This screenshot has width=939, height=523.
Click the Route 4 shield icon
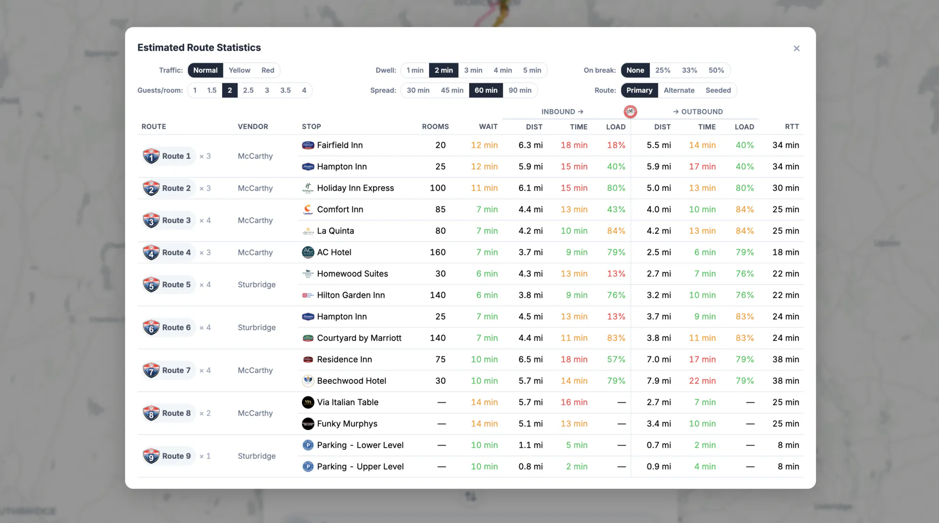pos(151,253)
